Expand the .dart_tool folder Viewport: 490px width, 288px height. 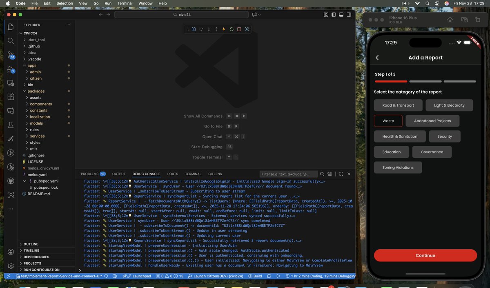(47, 40)
